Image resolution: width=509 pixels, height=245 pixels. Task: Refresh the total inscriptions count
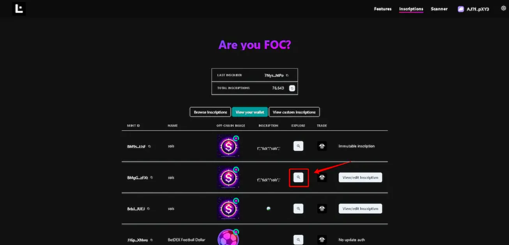click(292, 88)
